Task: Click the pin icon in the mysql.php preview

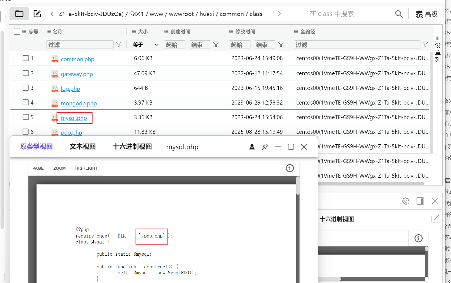Action: pos(265,147)
